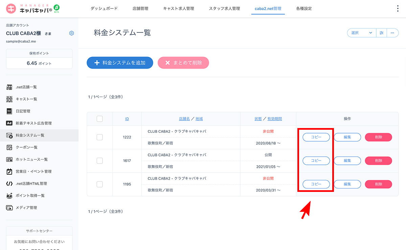
Task: Switch to the キャスト求人管理 tab
Action: [178, 8]
